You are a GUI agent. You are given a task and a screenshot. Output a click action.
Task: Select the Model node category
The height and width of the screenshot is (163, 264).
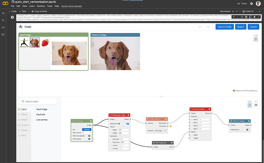[24, 120]
